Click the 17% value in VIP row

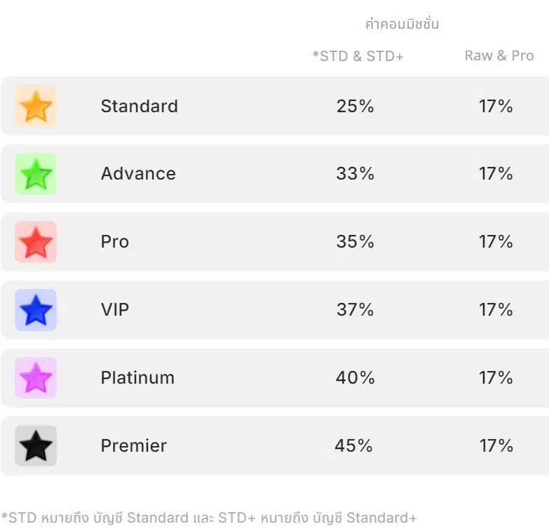pyautogui.click(x=496, y=309)
